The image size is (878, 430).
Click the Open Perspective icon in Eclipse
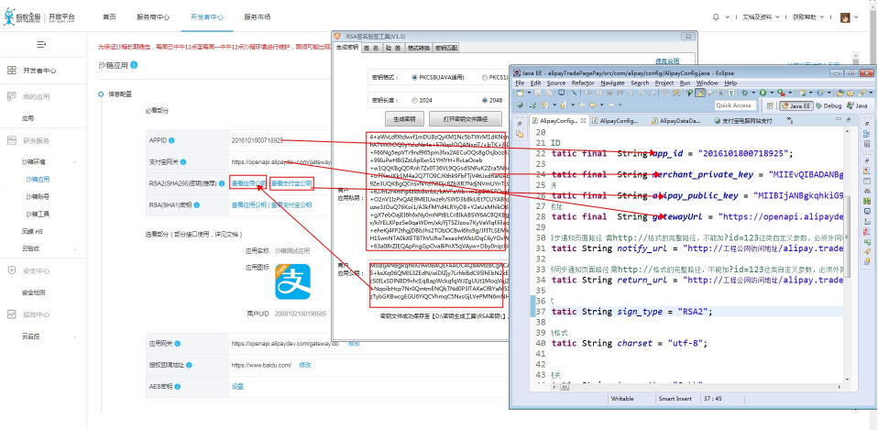[x=770, y=105]
